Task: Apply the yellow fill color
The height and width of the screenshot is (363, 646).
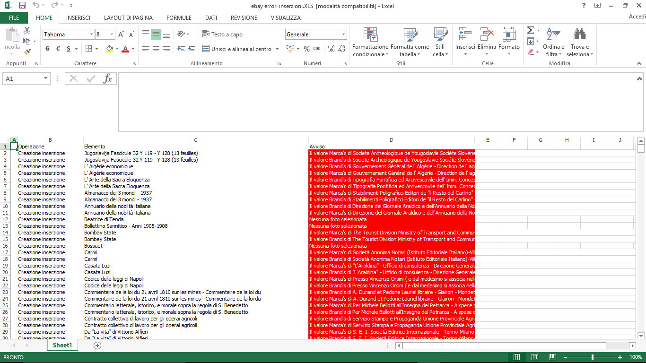Action: [x=110, y=49]
